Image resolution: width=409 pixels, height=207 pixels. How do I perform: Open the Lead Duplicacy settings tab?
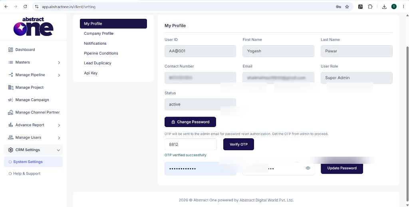click(x=97, y=63)
